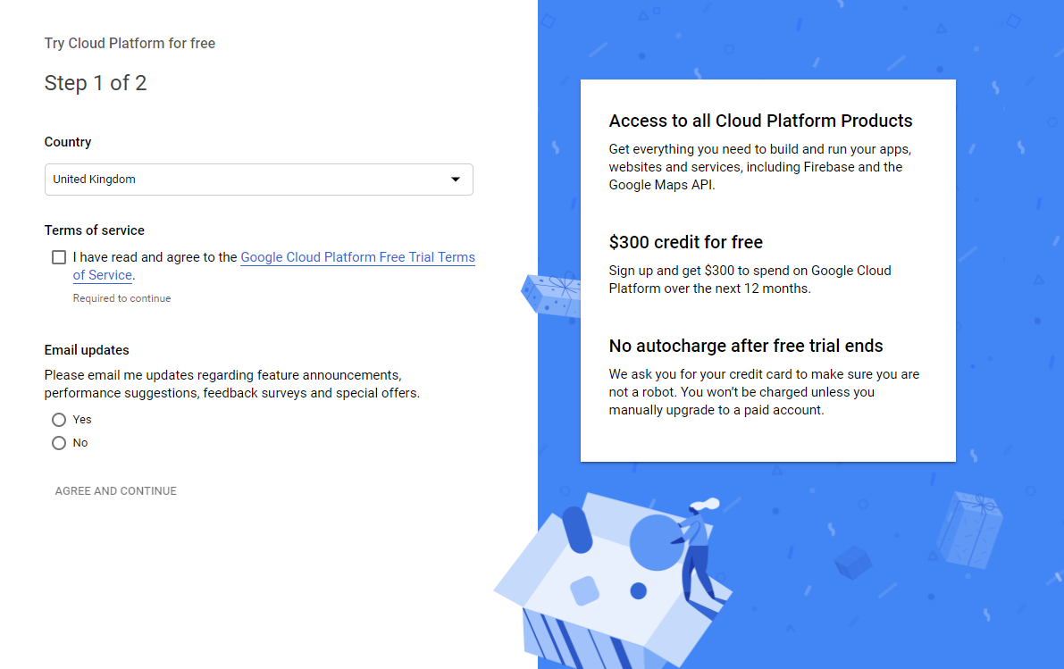
Task: Click the Country field label
Action: [x=67, y=141]
